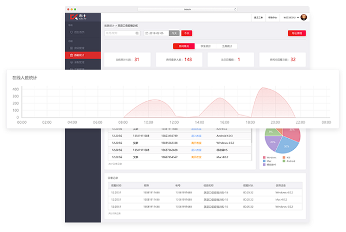Click the 数据统计 breadcrumb link
The width and height of the screenshot is (346, 232).
pyautogui.click(x=109, y=26)
